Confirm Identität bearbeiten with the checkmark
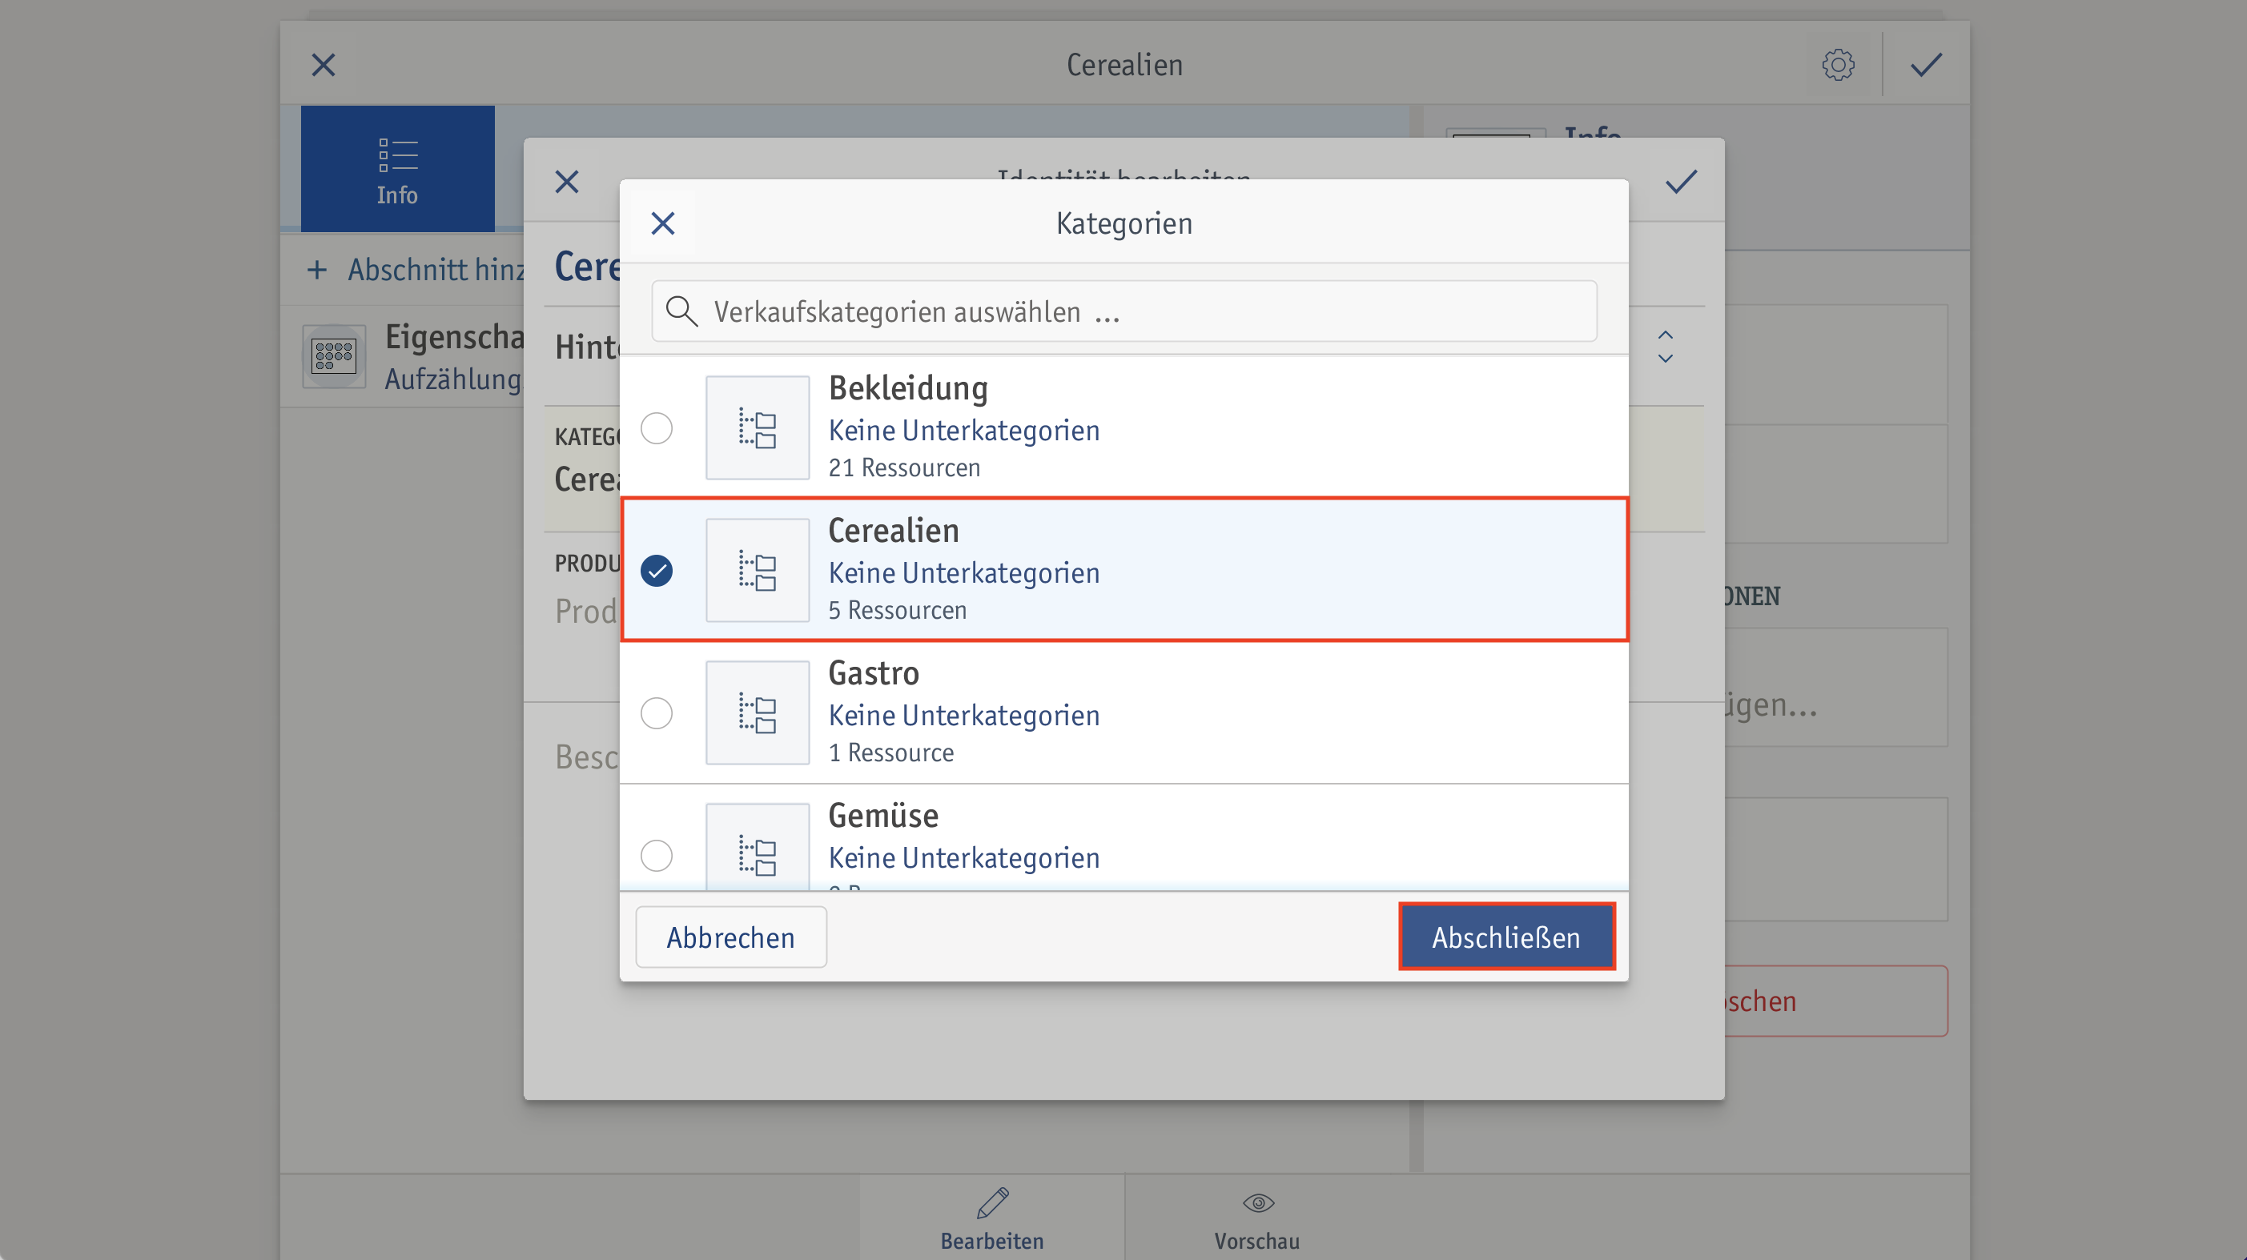The height and width of the screenshot is (1260, 2247). click(1681, 182)
